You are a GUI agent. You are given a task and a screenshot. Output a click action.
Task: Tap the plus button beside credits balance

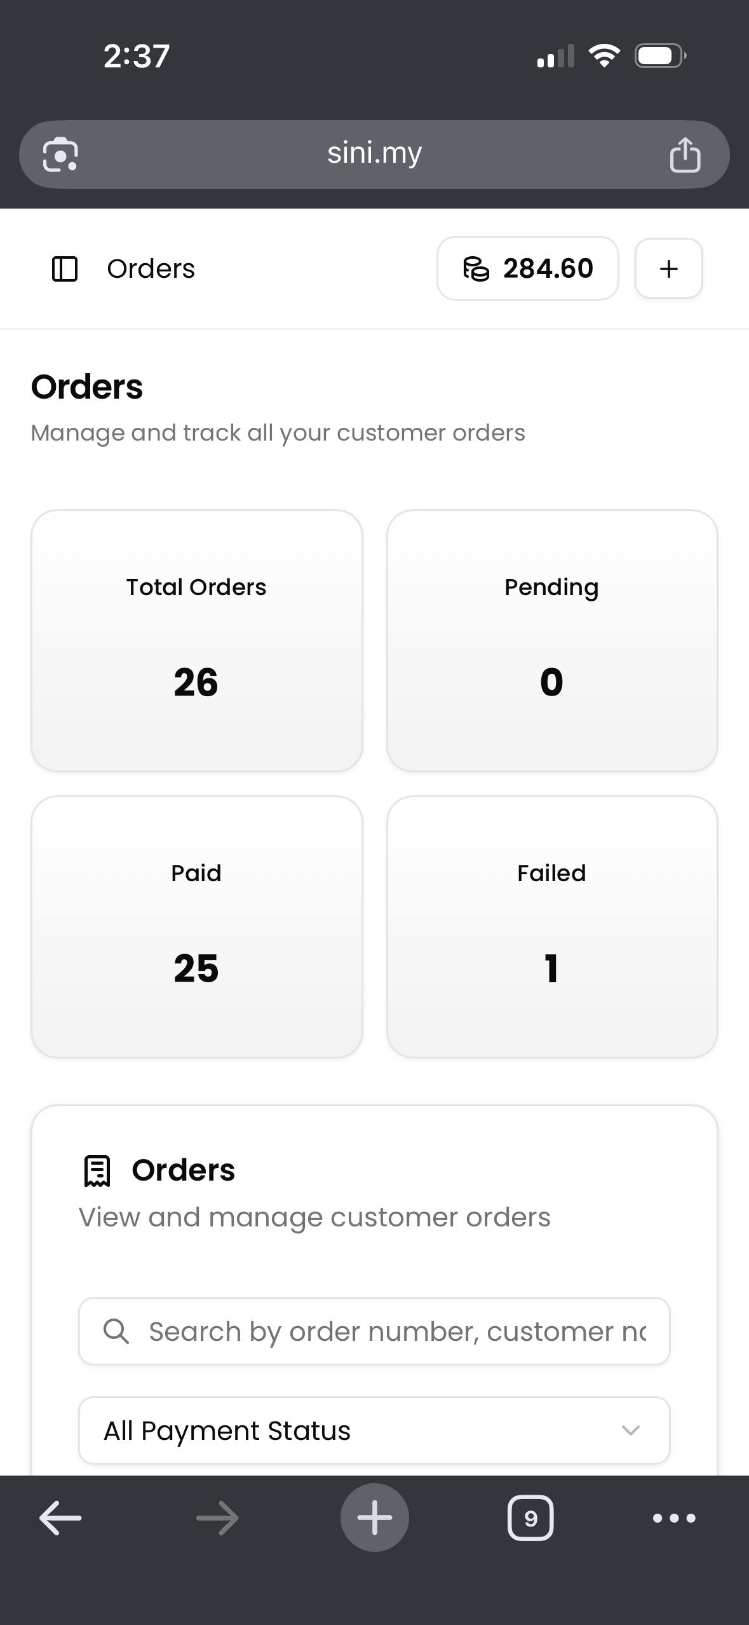pos(668,269)
